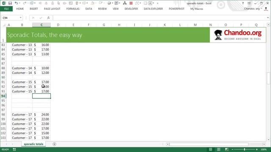This screenshot has width=271, height=152.
Task: Click vertical scrollbar down arrow
Action: [268, 140]
